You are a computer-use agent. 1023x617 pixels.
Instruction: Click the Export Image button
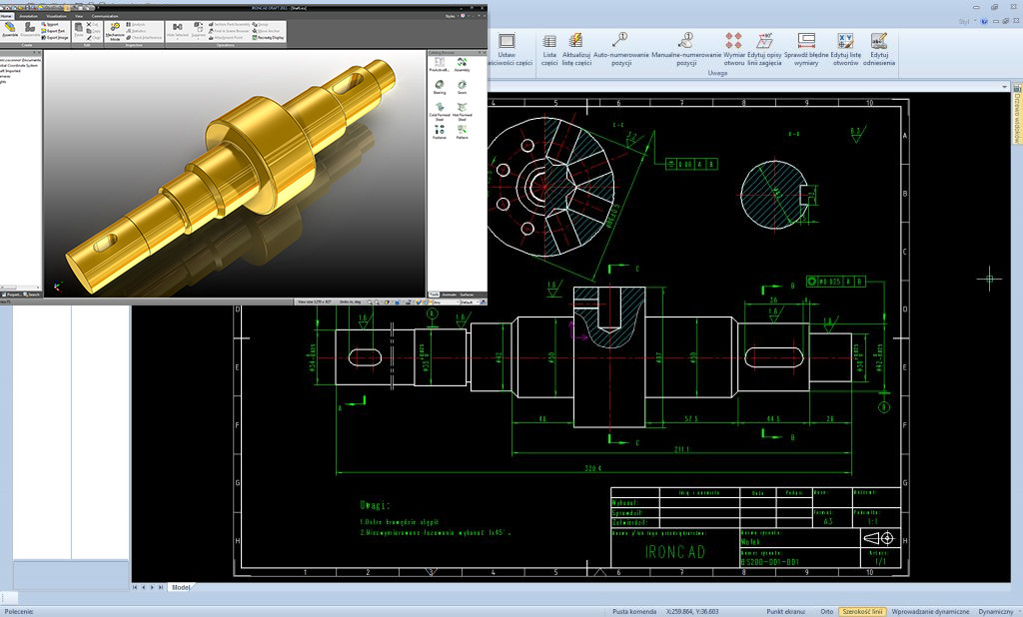55,38
